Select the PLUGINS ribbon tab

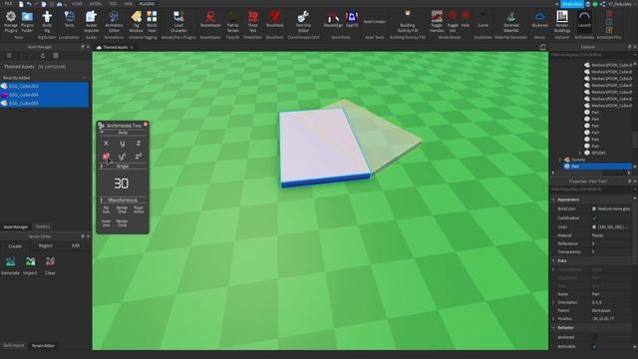[147, 4]
